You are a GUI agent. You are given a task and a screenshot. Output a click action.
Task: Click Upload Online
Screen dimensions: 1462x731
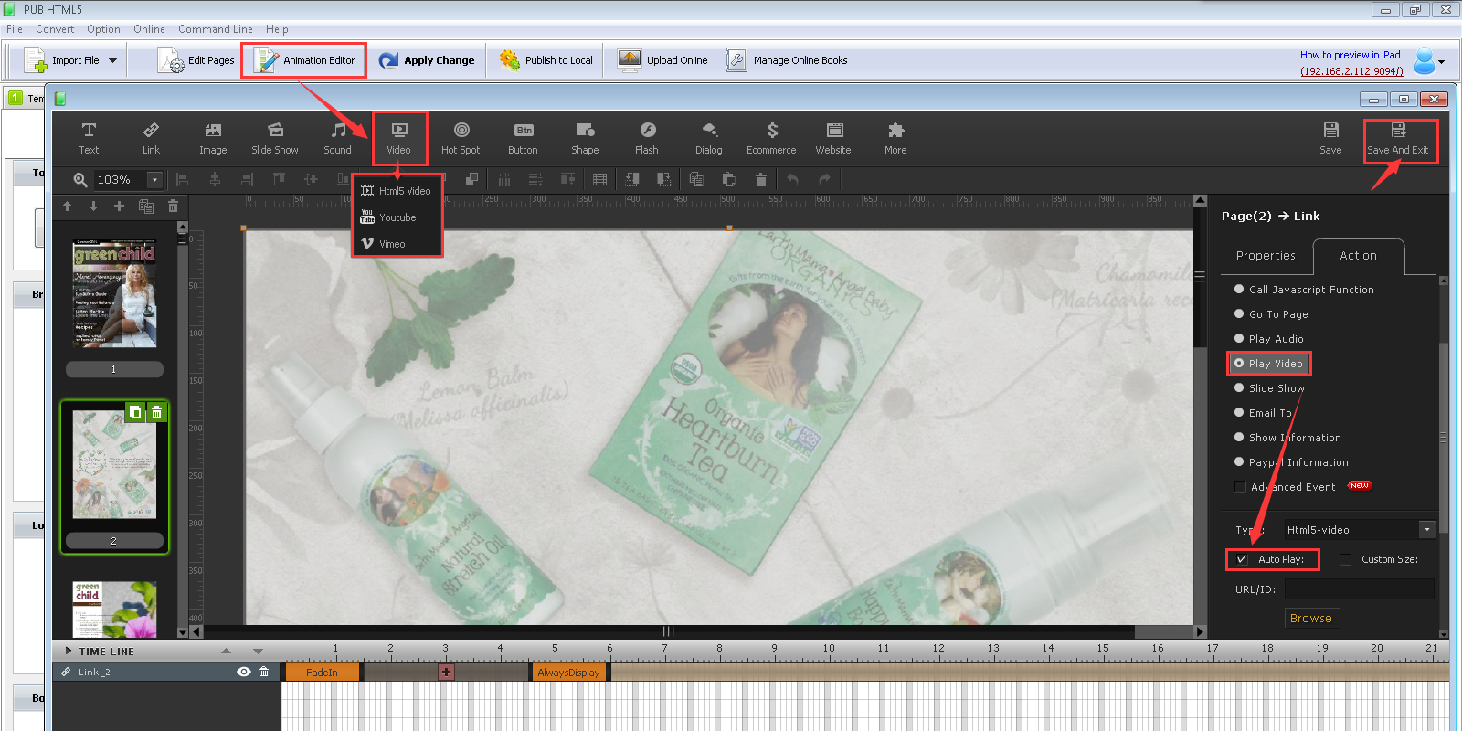pyautogui.click(x=662, y=60)
